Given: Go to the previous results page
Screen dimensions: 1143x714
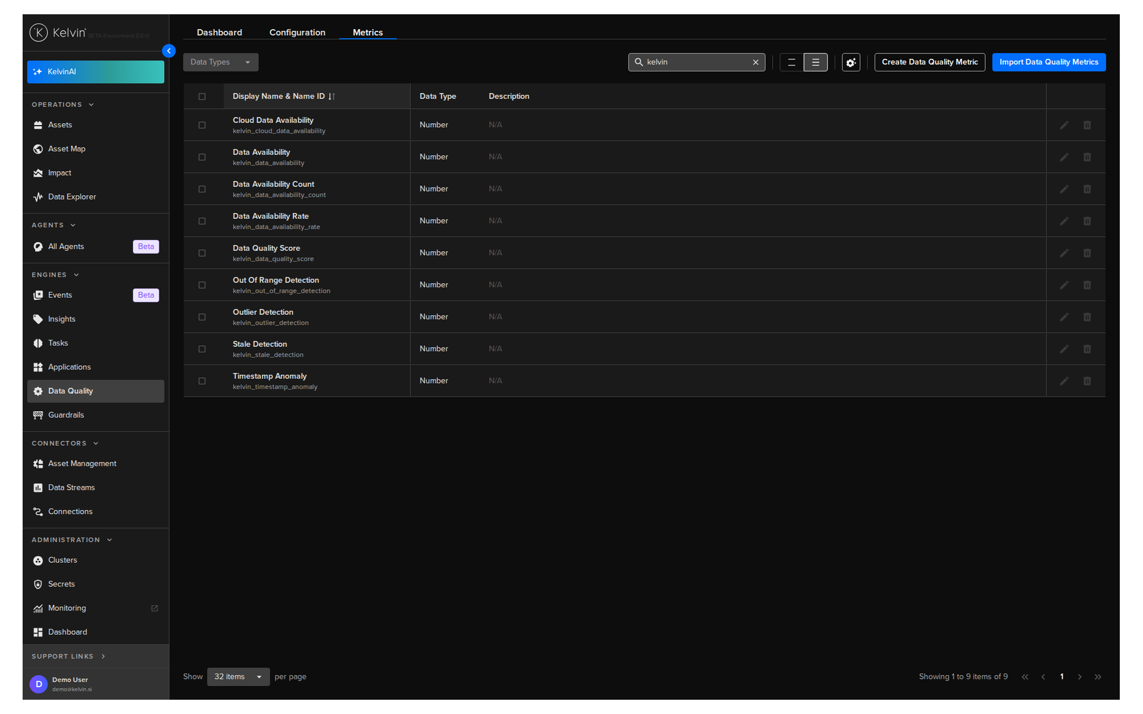Looking at the screenshot, I should (1043, 677).
